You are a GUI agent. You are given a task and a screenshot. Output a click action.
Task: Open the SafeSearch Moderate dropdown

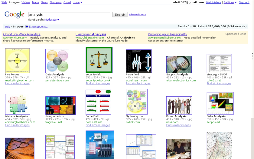click(51, 20)
